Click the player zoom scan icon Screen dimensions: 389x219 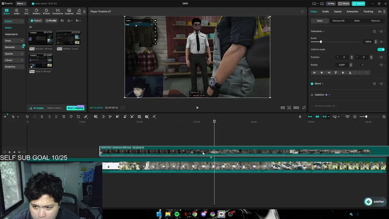289,108
